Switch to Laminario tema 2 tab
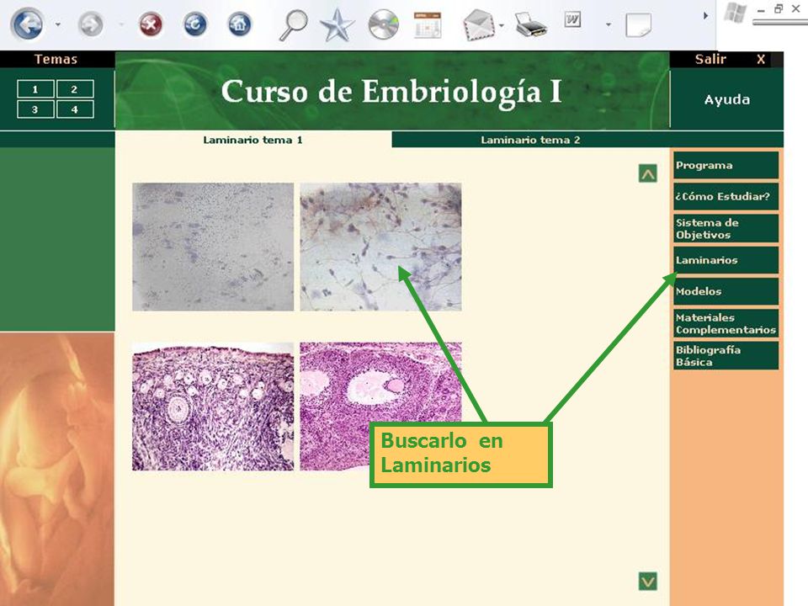Screen dimensions: 808x606 530,140
